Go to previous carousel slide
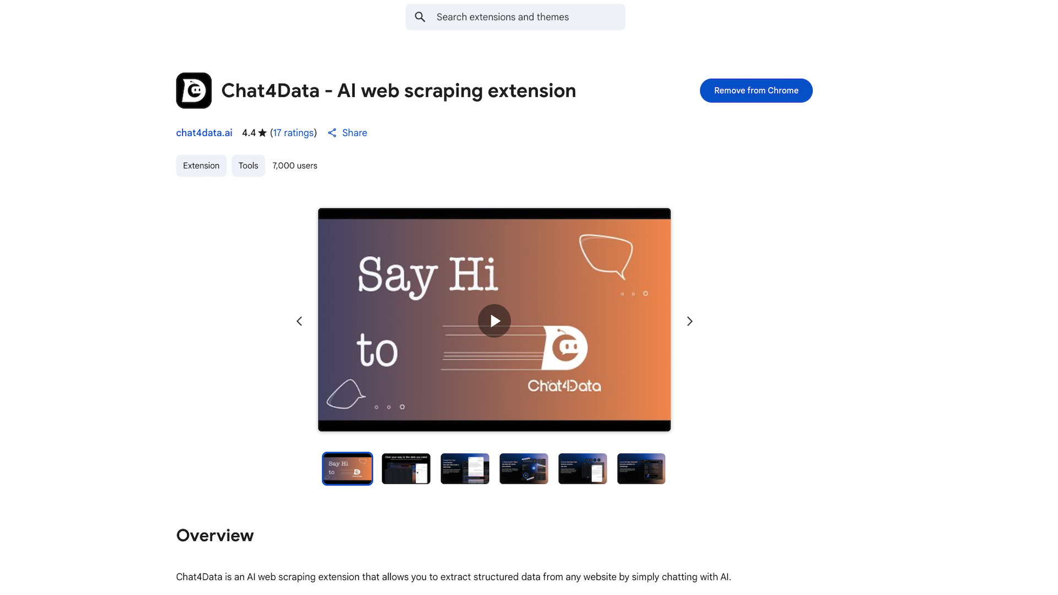The image size is (1058, 595). pyautogui.click(x=299, y=321)
